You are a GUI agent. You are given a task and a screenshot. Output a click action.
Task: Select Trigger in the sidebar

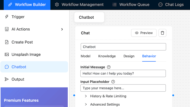click(x=34, y=17)
